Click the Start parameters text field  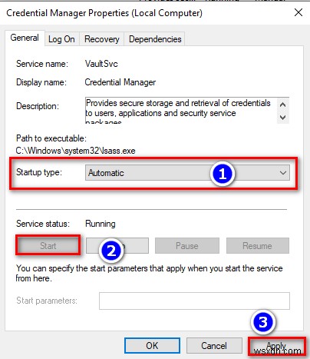pos(194,301)
